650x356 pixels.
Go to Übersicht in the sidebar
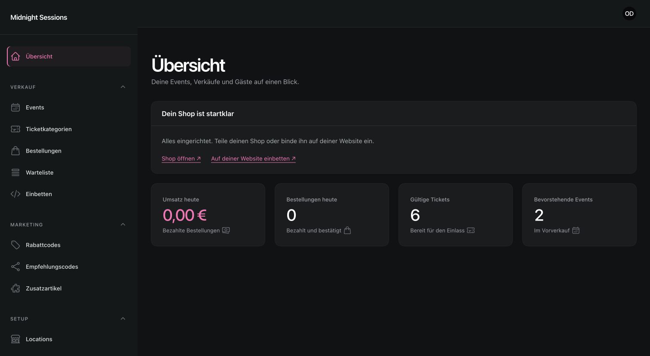(69, 56)
